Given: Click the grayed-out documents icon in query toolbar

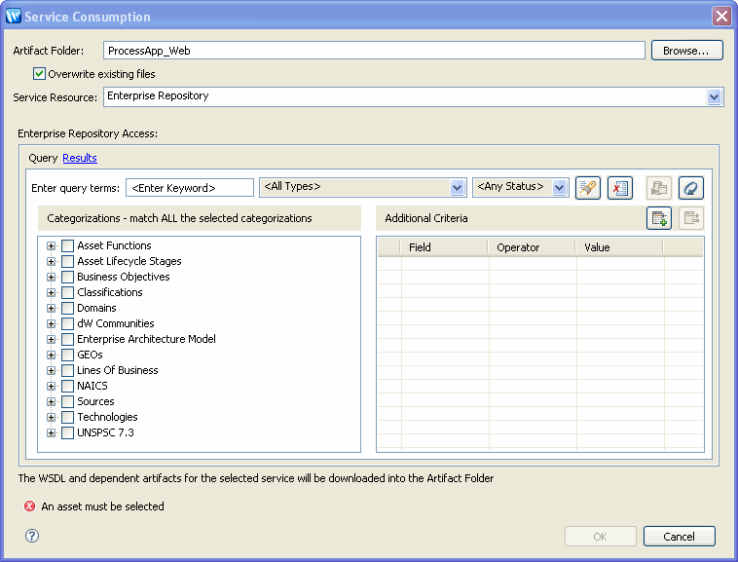Looking at the screenshot, I should [x=658, y=188].
